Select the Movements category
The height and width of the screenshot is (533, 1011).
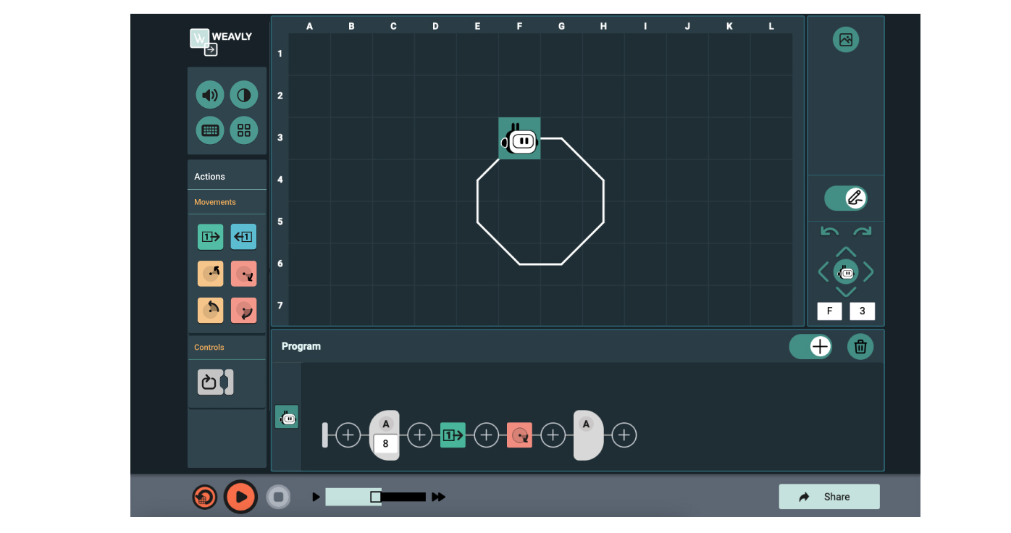[x=214, y=202]
